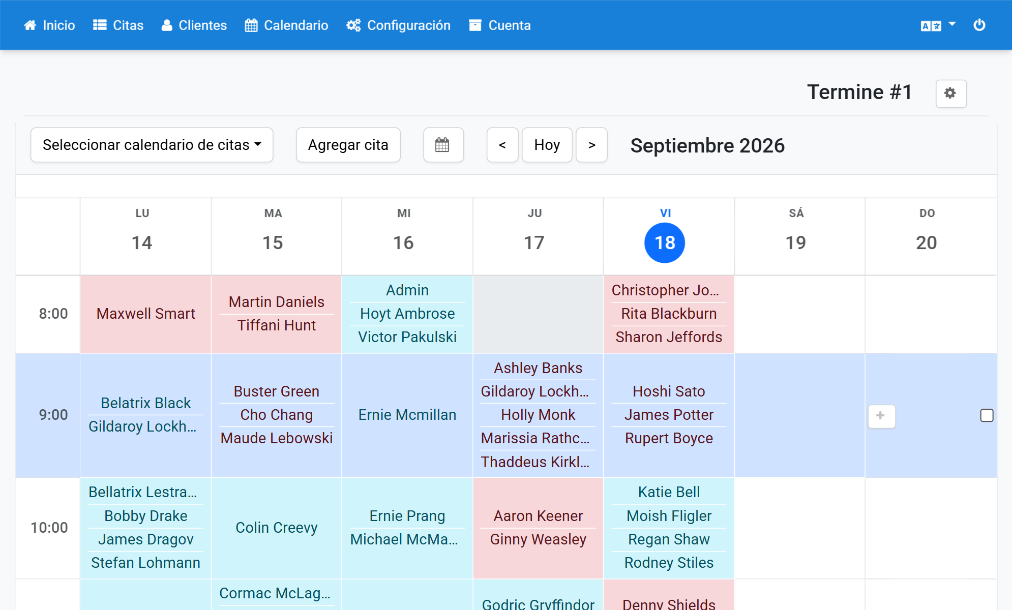Screen dimensions: 1012x610
Task: Open Regan Shaw appointment
Action: [669, 539]
